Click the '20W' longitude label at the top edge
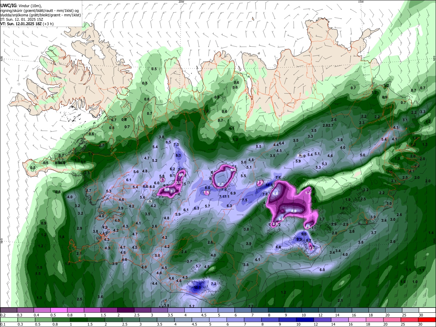This screenshot has width=436, height=327. coord(181,2)
